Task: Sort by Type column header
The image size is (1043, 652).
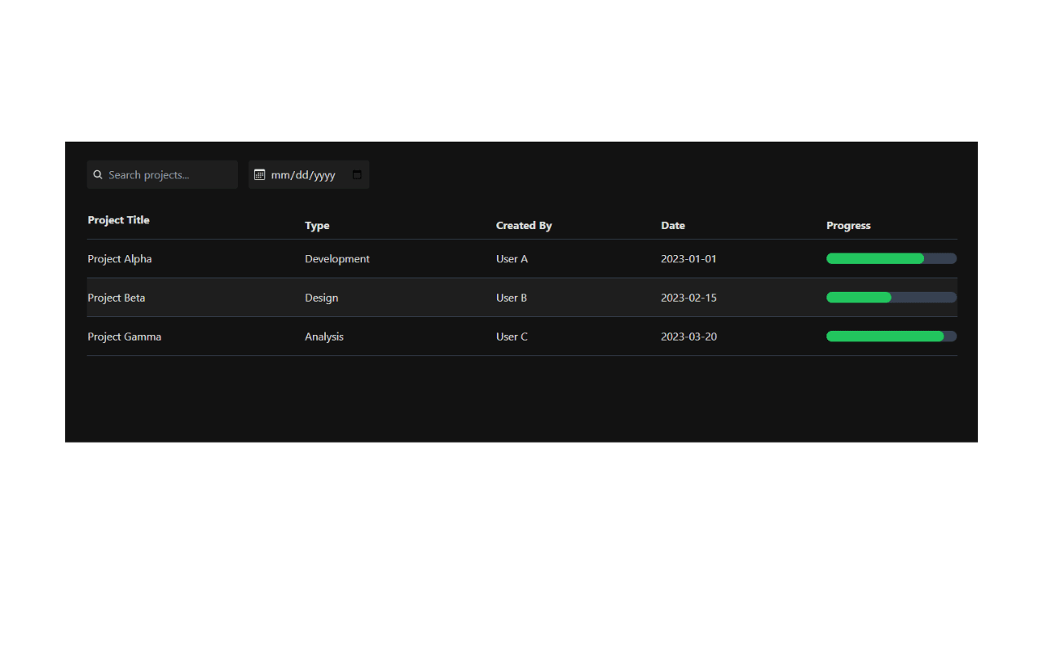Action: coord(317,226)
